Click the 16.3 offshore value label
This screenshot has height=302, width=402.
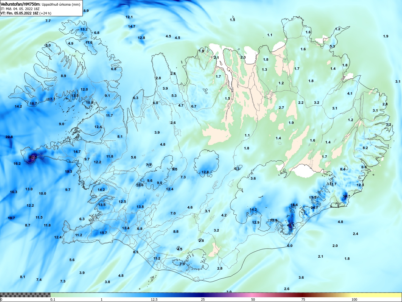(x=14, y=192)
